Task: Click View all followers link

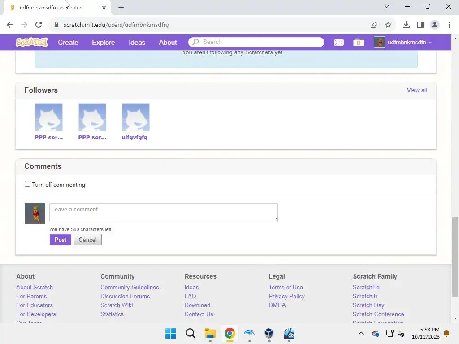Action: click(x=417, y=90)
